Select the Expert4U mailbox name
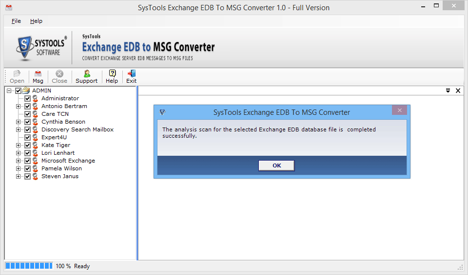 54,137
